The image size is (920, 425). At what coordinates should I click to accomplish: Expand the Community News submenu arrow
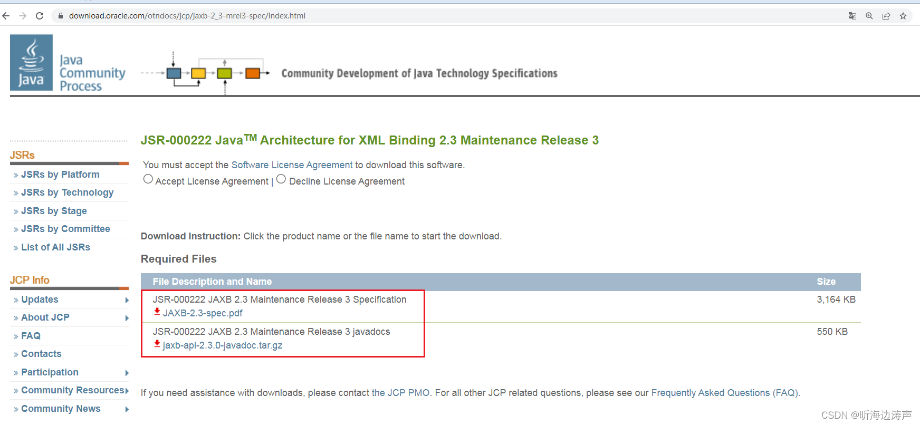point(127,409)
